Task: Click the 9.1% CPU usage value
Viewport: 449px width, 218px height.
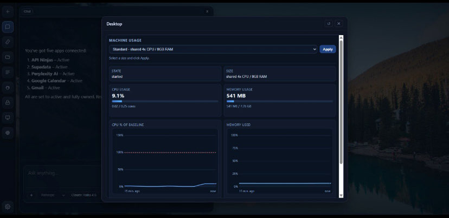Action: tap(118, 96)
